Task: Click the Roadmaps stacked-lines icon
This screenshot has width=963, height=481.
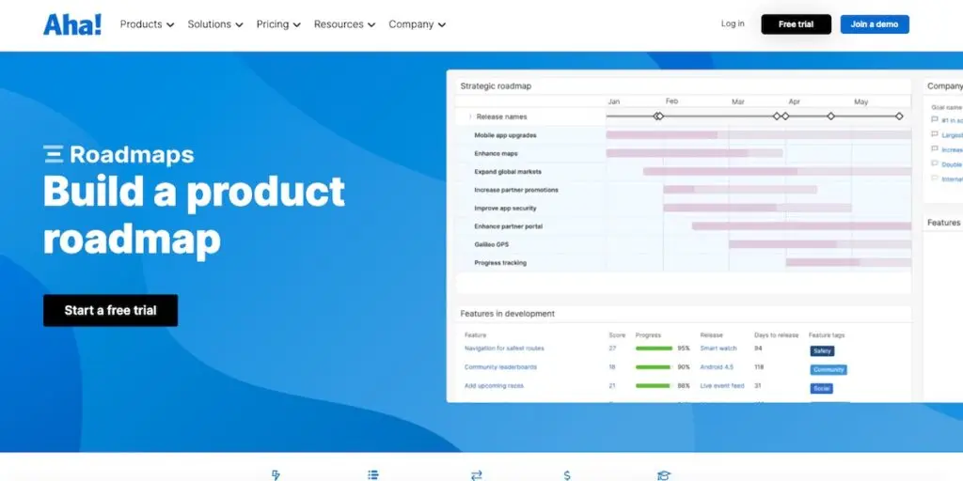Action: click(x=54, y=155)
